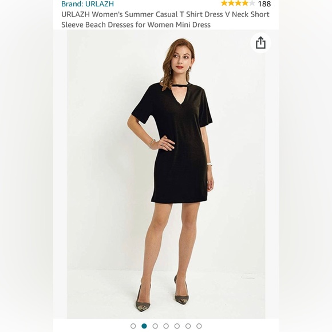Screen dimensions: 332x332
Task: Select the second highlighted carousel dot
Action: coord(144,326)
